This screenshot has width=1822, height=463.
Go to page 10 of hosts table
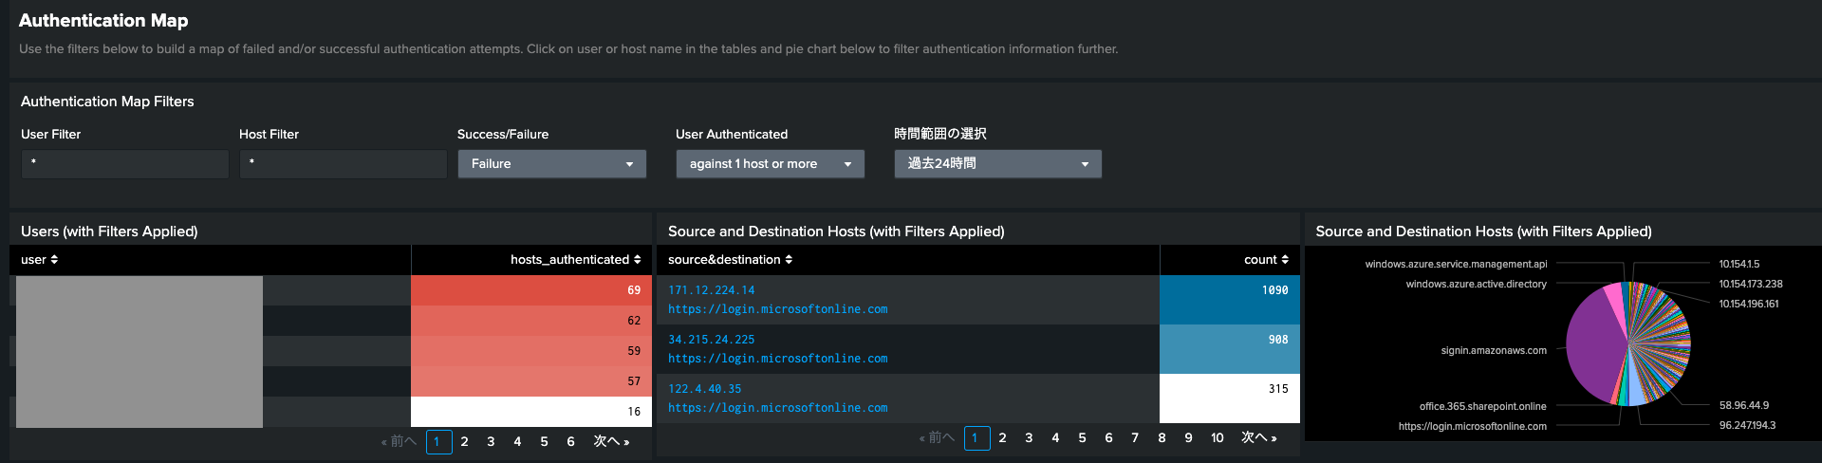pyautogui.click(x=1217, y=438)
